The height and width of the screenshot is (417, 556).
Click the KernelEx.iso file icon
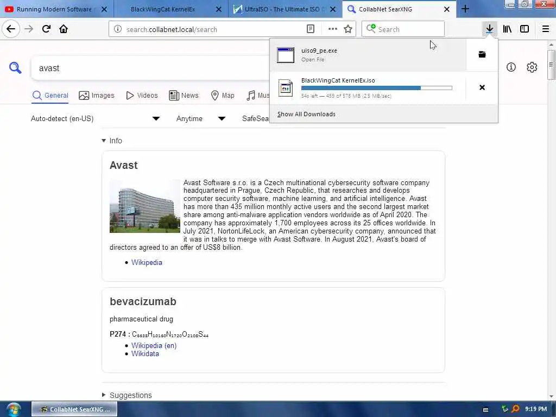coord(286,88)
